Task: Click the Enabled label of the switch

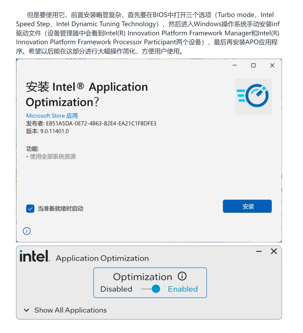Action: (x=183, y=289)
